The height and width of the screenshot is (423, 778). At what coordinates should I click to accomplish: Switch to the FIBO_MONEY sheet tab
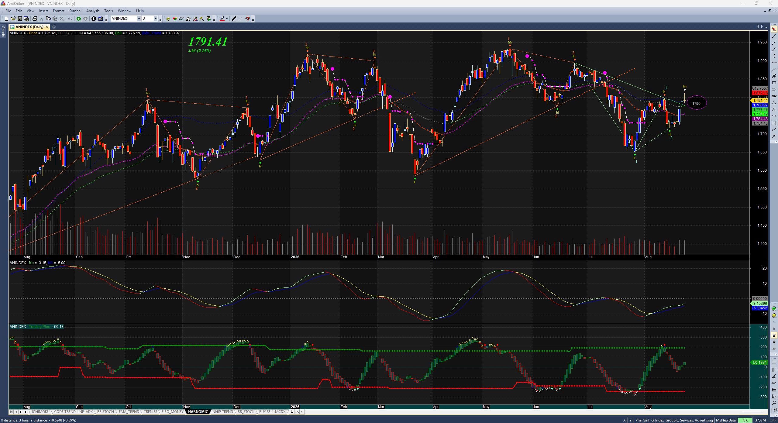point(173,412)
